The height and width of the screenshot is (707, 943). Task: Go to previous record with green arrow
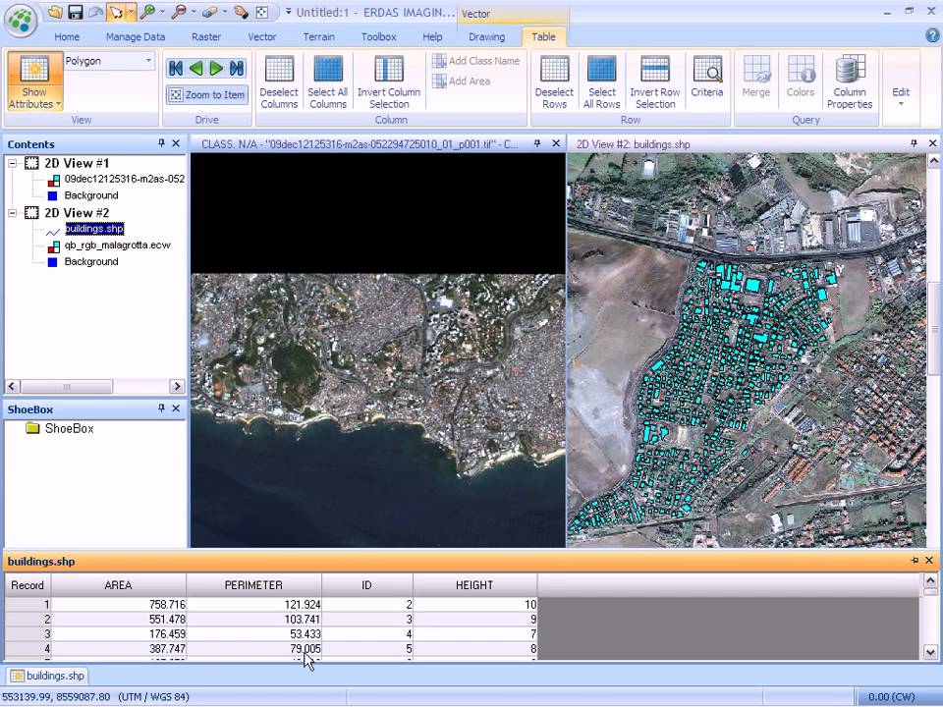point(196,68)
